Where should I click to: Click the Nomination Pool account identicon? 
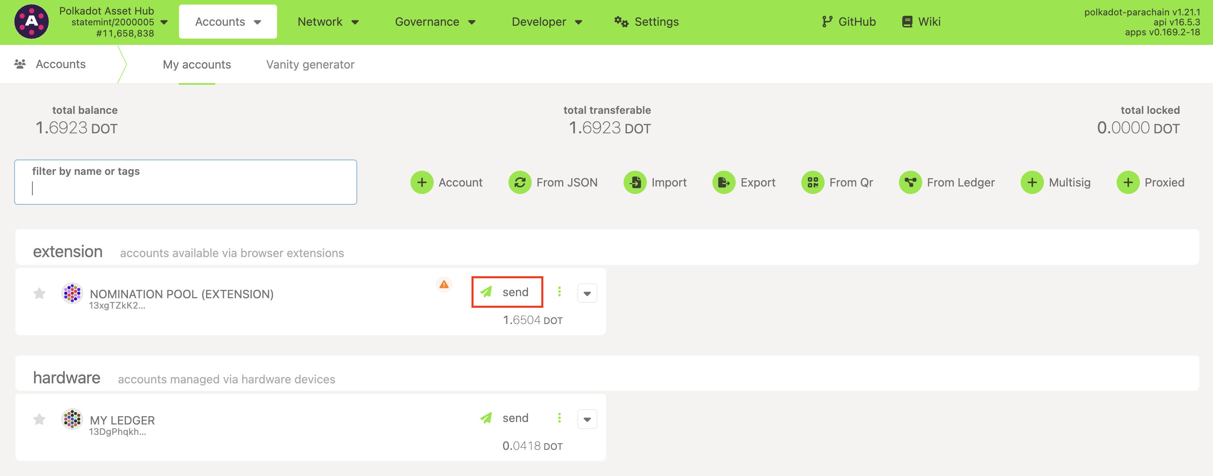[x=72, y=293]
